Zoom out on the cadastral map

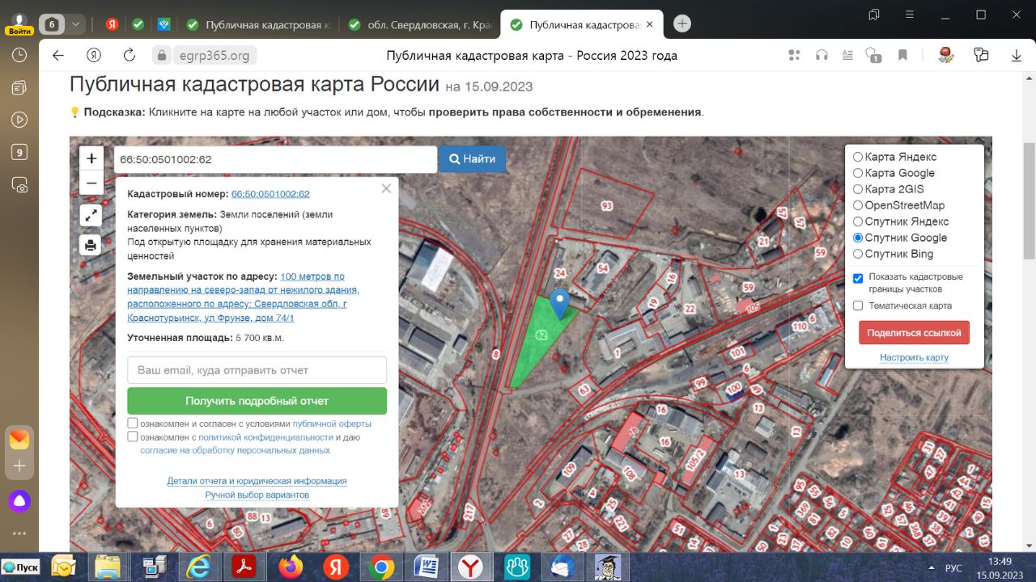(x=91, y=183)
